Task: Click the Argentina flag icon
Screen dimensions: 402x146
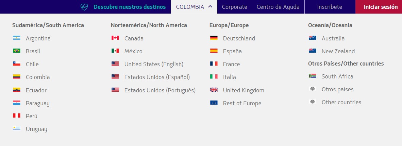Action: coord(16,38)
